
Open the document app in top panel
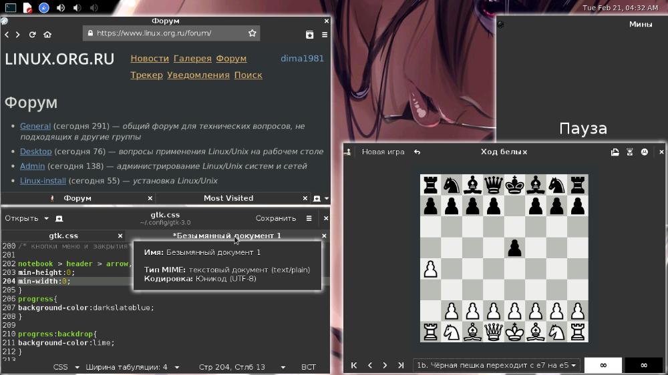pos(27,7)
